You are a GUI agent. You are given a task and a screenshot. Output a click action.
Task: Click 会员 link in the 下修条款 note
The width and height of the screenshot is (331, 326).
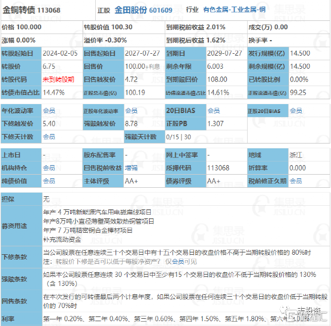178,261
